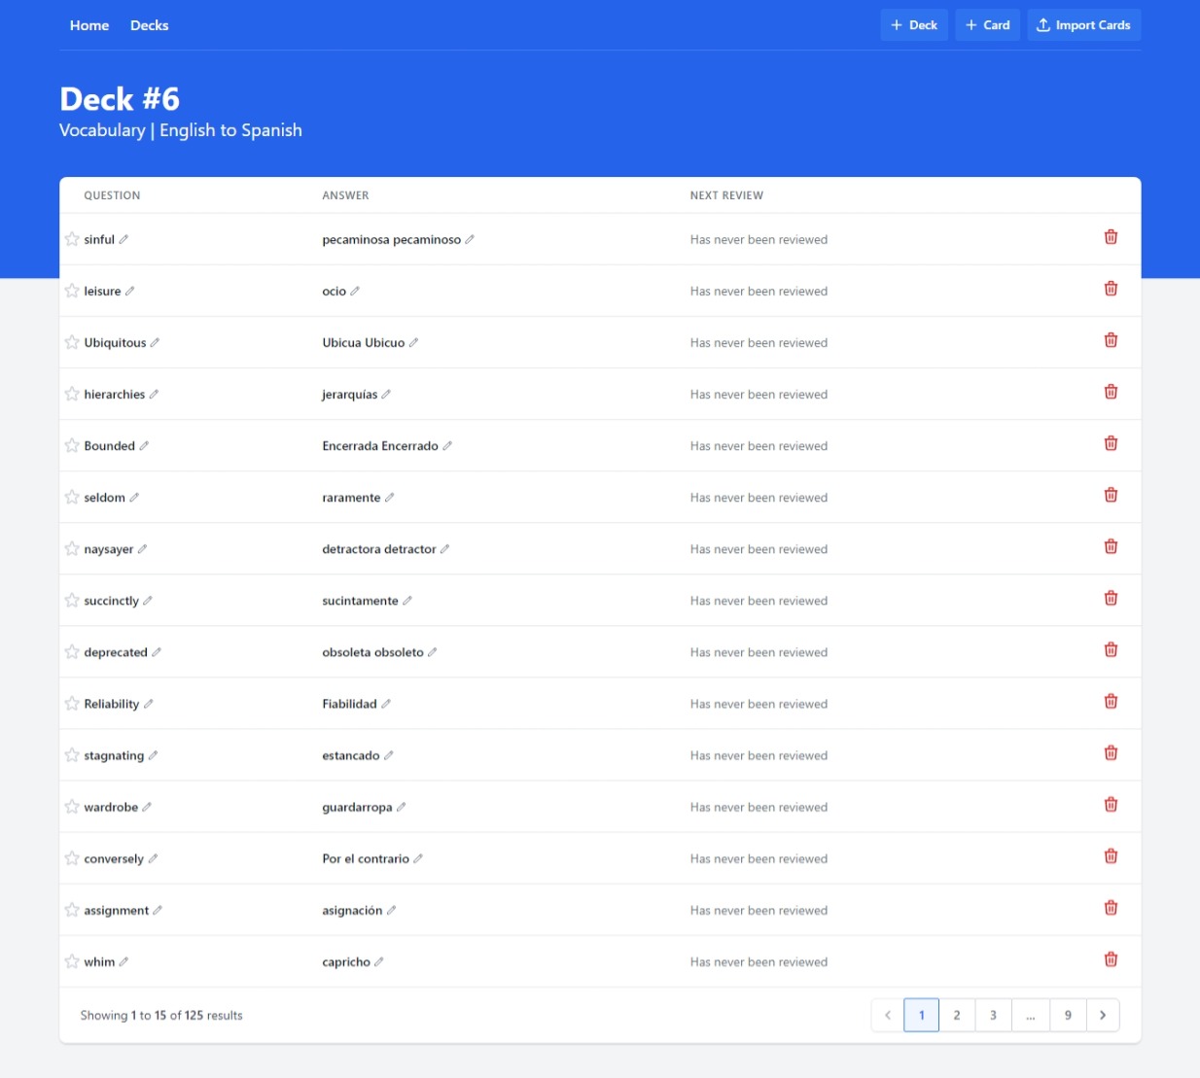Image resolution: width=1200 pixels, height=1078 pixels.
Task: Click the 'detractora detractor' answer text
Action: pyautogui.click(x=379, y=548)
